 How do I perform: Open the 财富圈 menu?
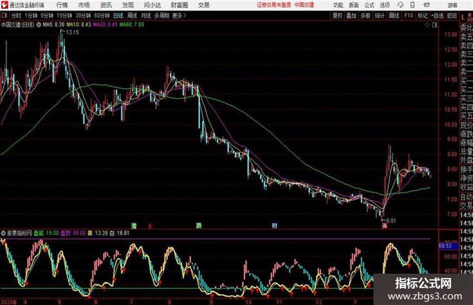(x=179, y=5)
